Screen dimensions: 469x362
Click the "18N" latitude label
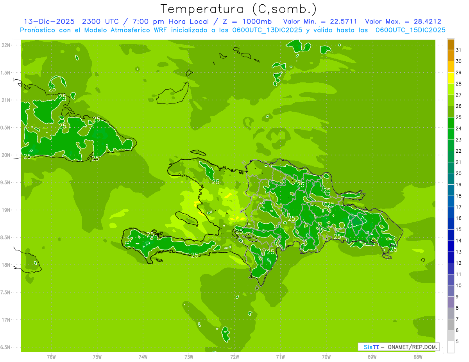tap(7, 265)
